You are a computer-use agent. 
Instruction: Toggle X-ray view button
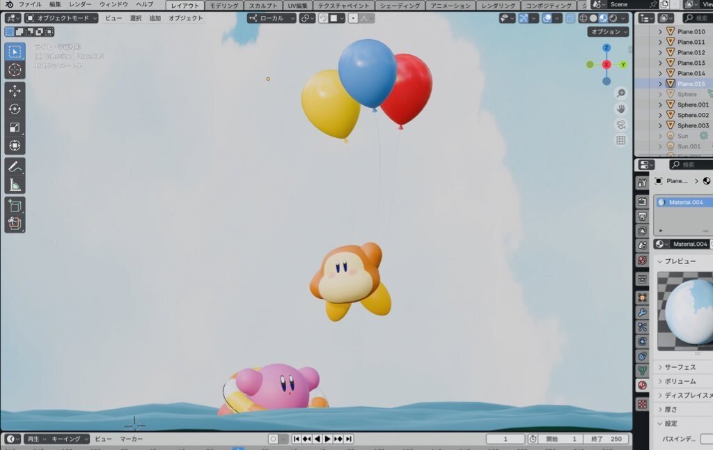point(570,18)
